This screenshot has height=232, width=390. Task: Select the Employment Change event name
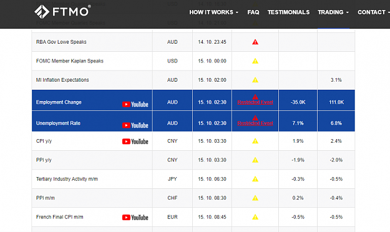[59, 102]
